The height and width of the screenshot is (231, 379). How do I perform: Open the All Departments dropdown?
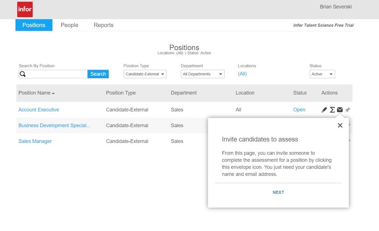coord(202,74)
